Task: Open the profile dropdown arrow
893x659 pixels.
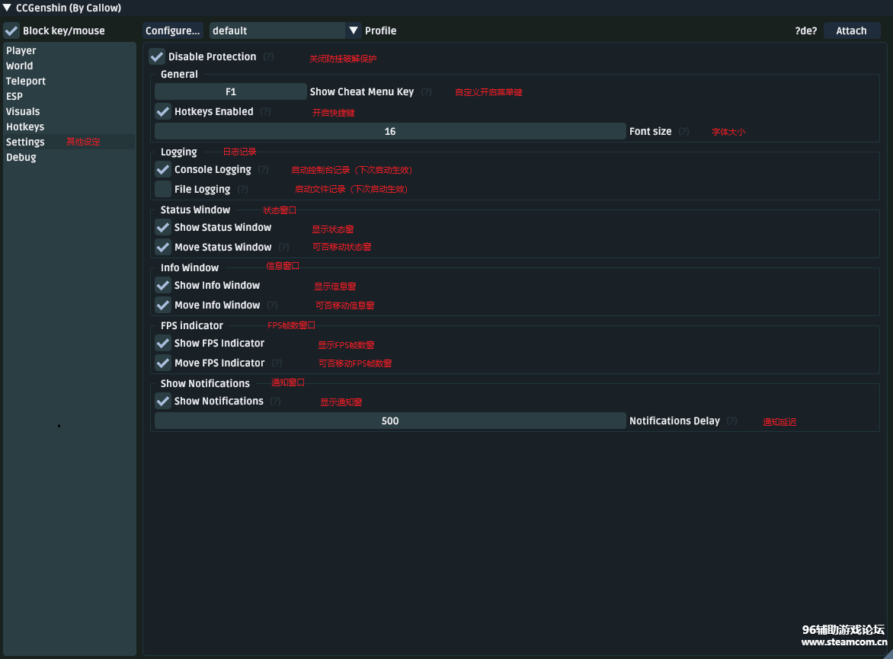Action: click(354, 30)
